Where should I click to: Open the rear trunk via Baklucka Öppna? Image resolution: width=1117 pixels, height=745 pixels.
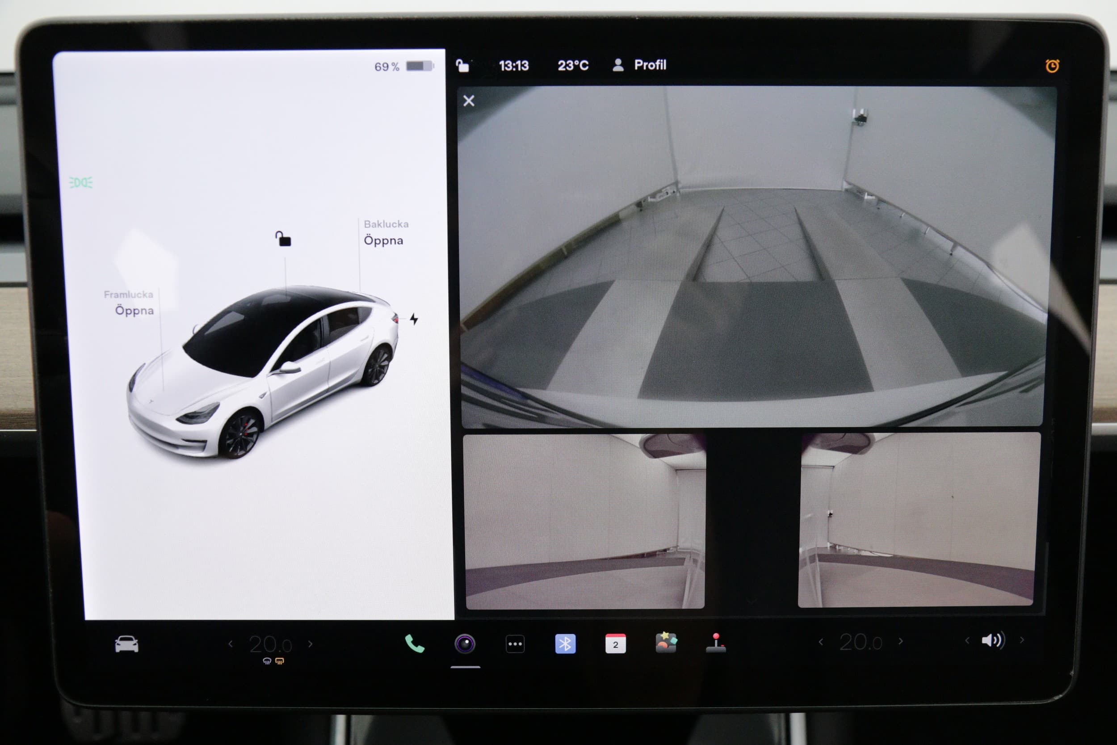point(386,232)
